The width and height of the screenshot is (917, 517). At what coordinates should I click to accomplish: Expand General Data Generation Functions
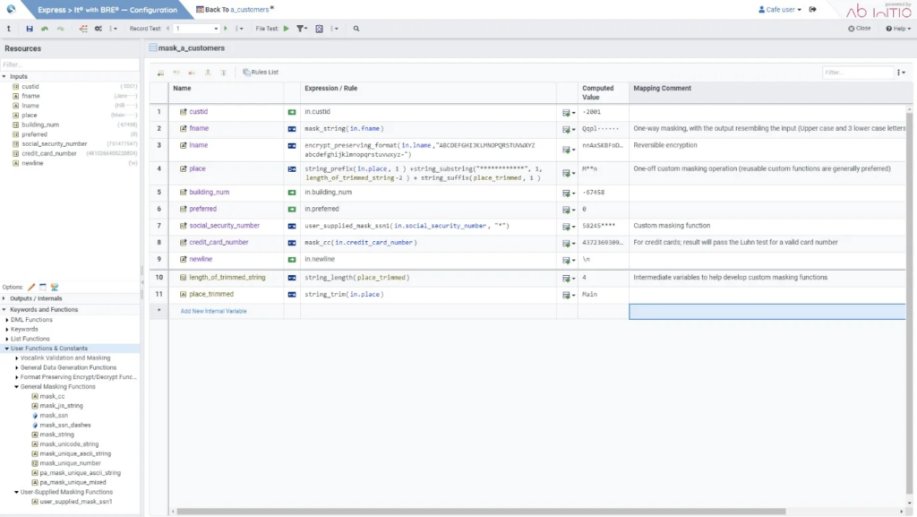pos(16,368)
